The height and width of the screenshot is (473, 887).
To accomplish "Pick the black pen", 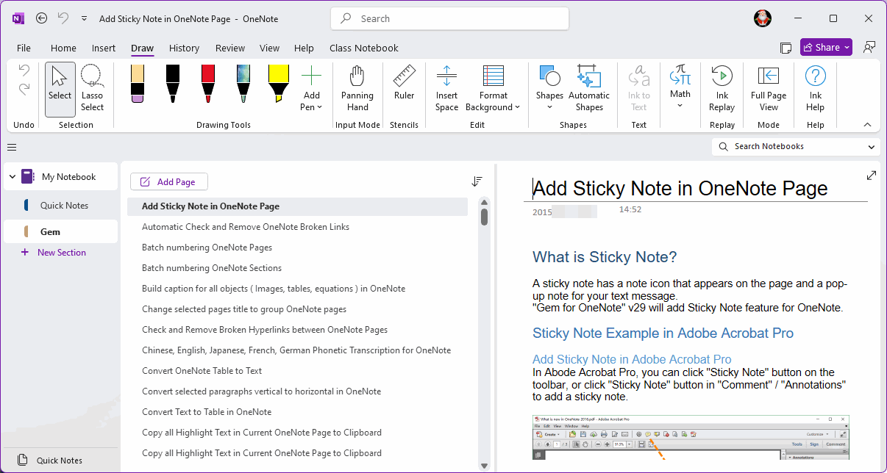I will tap(173, 83).
